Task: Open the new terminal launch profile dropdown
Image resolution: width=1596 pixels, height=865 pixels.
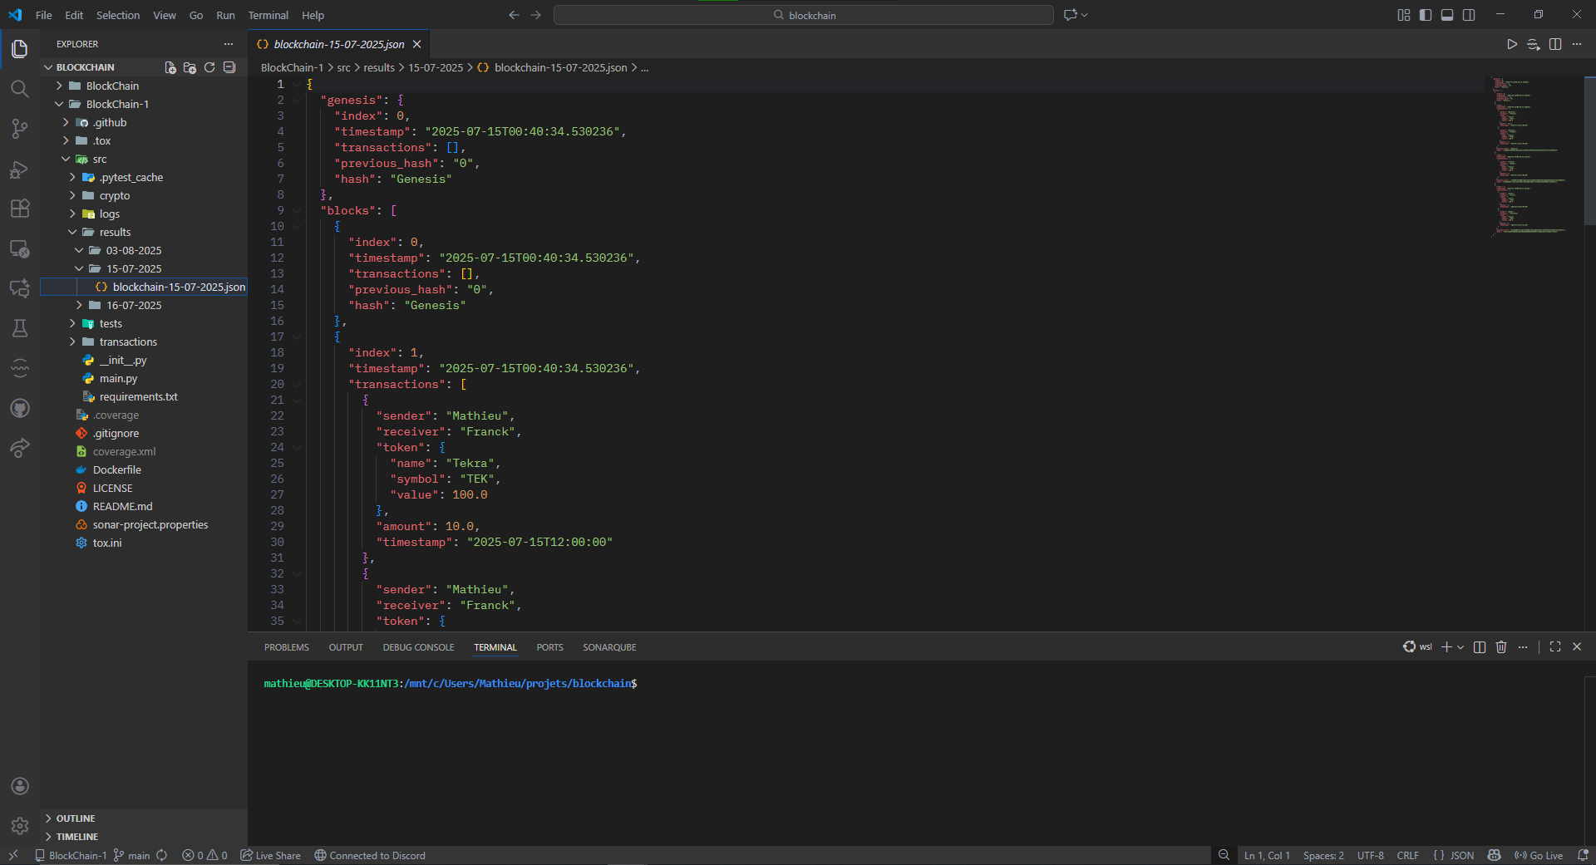Action: click(x=1461, y=647)
